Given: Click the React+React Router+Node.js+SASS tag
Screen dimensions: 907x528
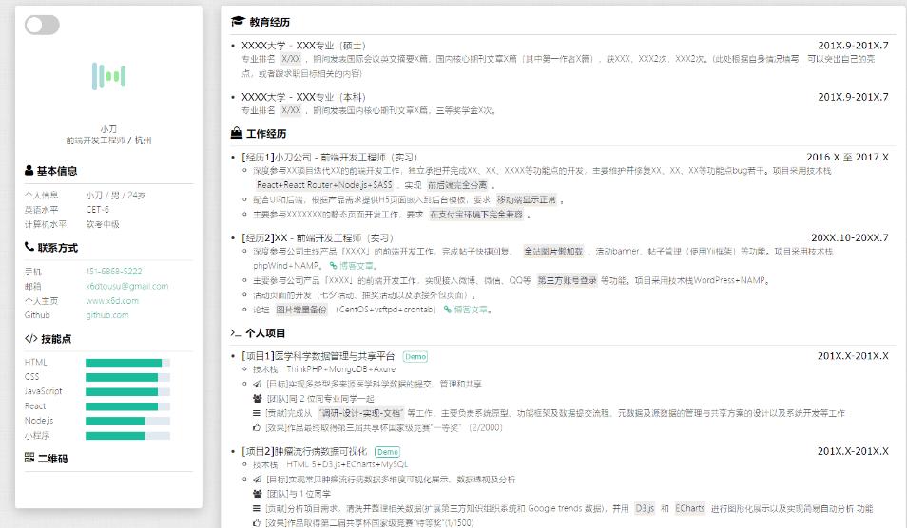Looking at the screenshot, I should 324,185.
